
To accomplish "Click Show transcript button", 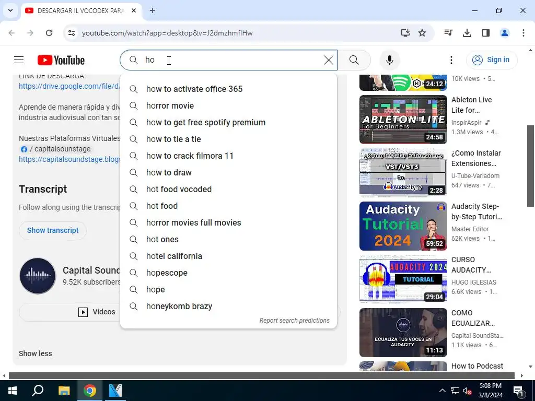I will coord(53,230).
